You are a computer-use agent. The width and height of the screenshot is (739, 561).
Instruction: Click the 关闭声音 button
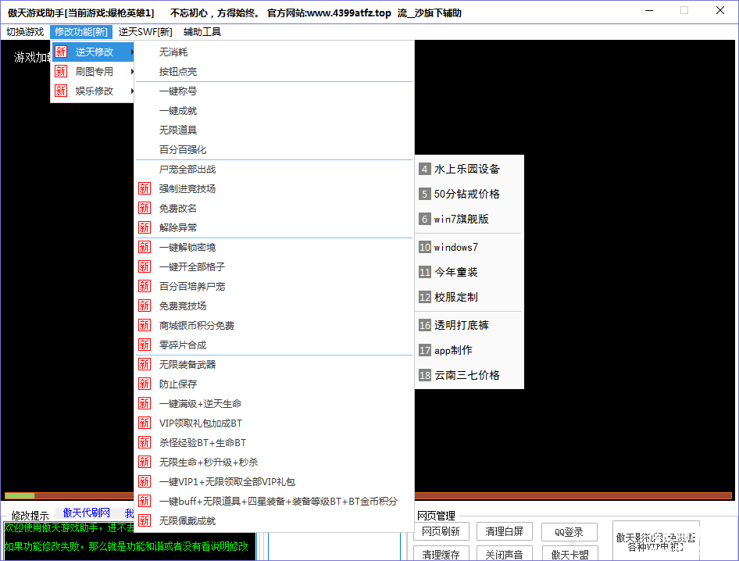(x=505, y=554)
